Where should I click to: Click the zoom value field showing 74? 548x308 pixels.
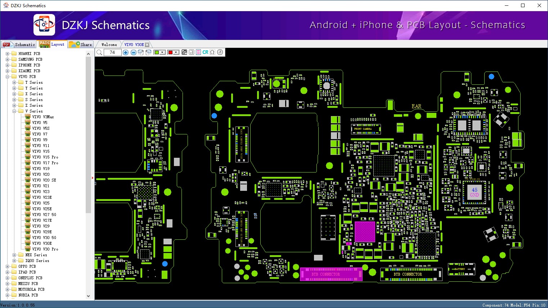click(x=112, y=52)
